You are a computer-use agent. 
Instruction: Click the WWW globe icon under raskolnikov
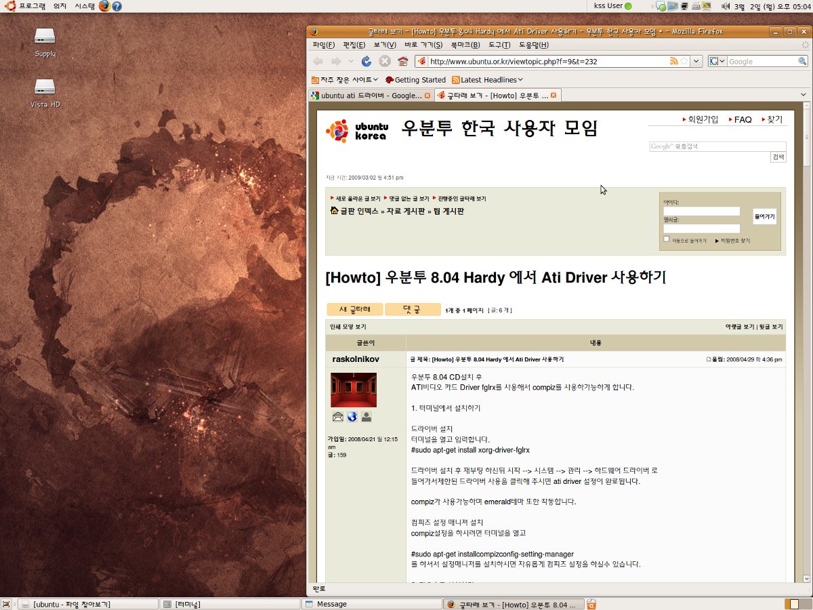(x=352, y=417)
